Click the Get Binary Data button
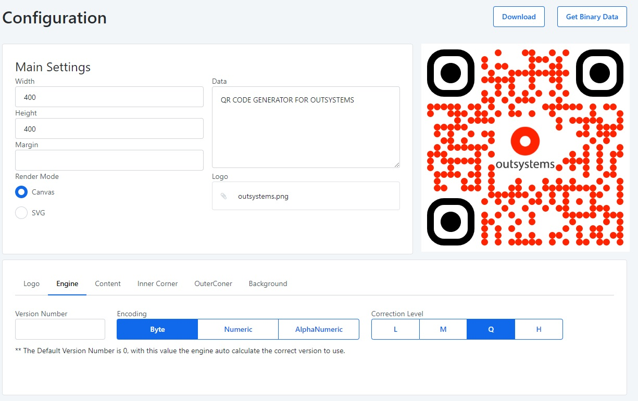The image size is (638, 401). 592,17
